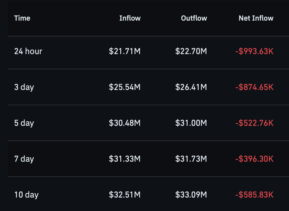Viewport: 289px width, 211px height.
Task: Select the 7 day row label
Action: click(x=24, y=159)
